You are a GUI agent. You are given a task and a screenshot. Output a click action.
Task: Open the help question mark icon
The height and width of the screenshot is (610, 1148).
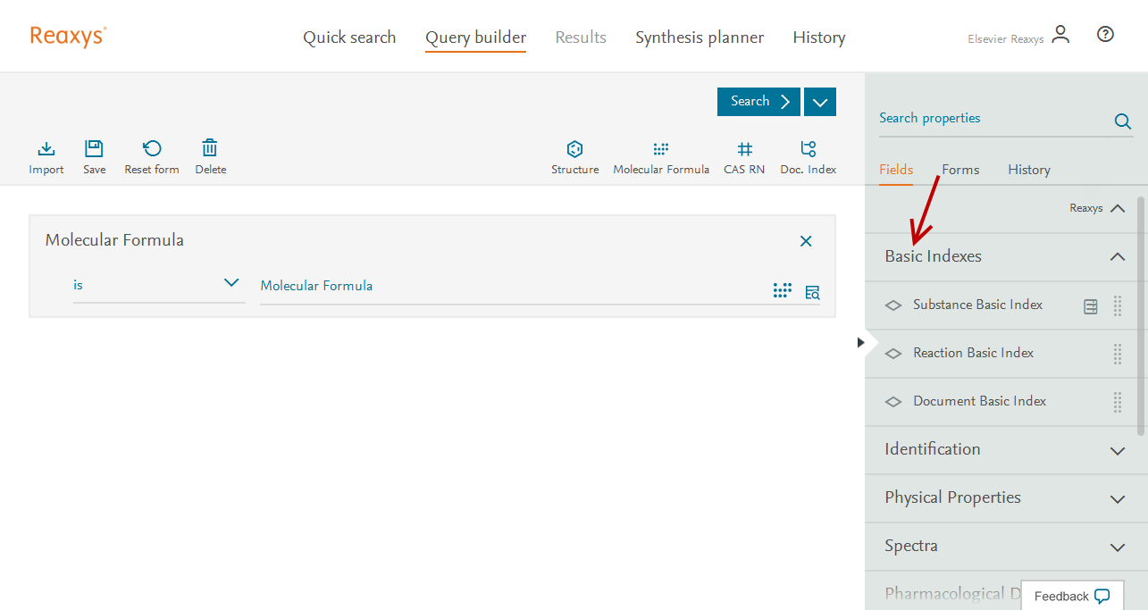[1105, 35]
